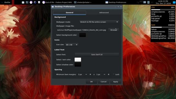Image resolution: width=176 pixels, height=99 pixels.
Task: Click the blue show-desktop button in panel
Action: pyautogui.click(x=174, y=2)
